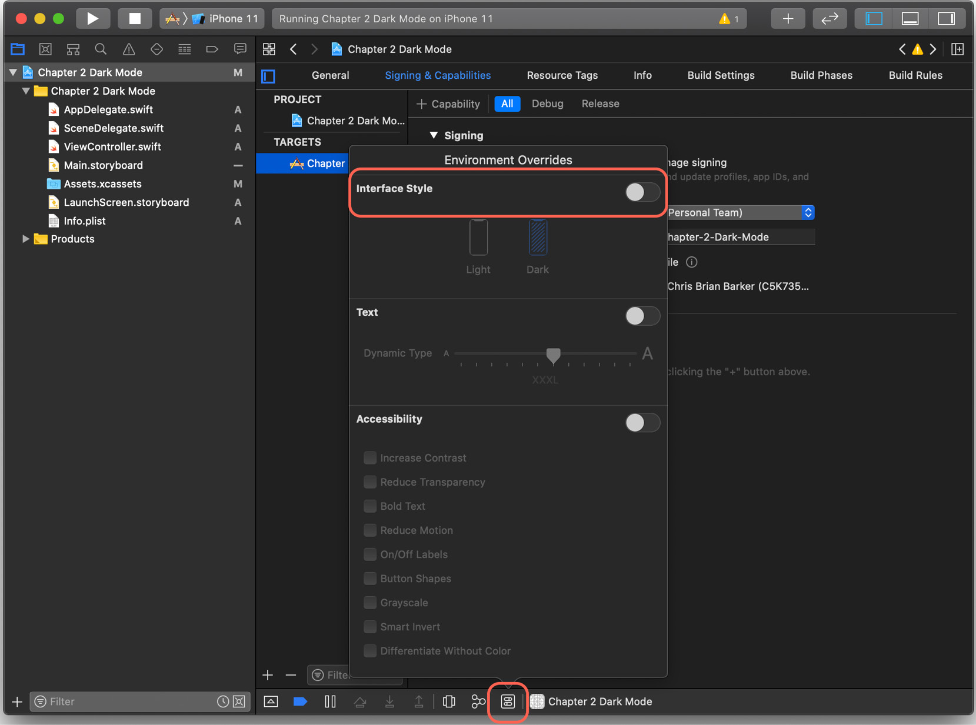Tick the Bold Text checkbox
Viewport: 976px width, 725px height.
tap(370, 506)
